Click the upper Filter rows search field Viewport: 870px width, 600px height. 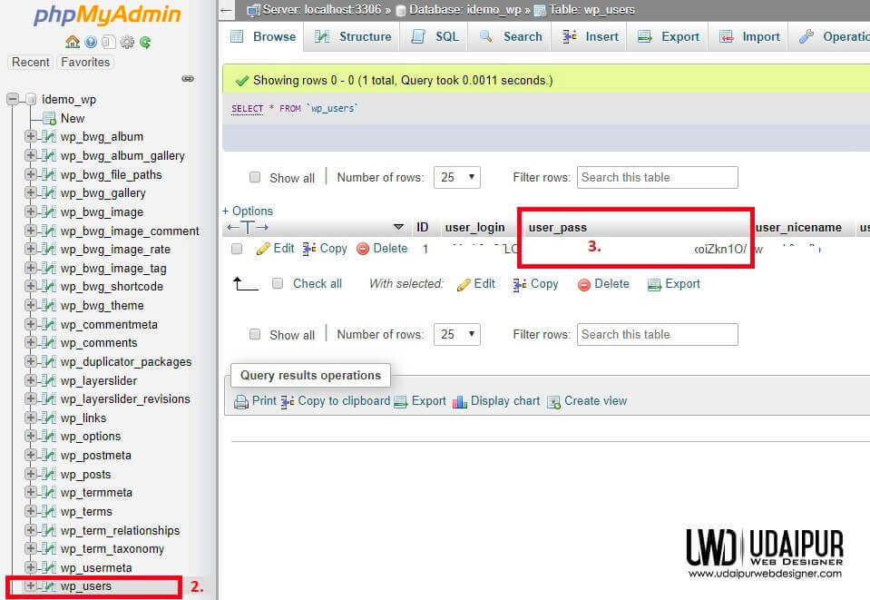(658, 178)
